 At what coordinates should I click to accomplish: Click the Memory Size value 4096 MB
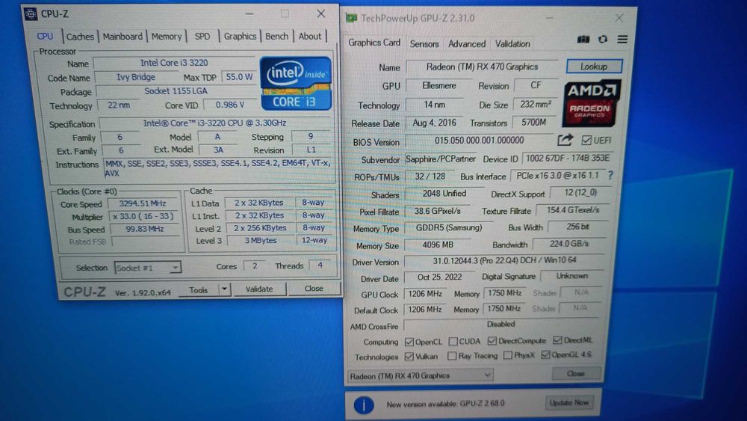438,245
